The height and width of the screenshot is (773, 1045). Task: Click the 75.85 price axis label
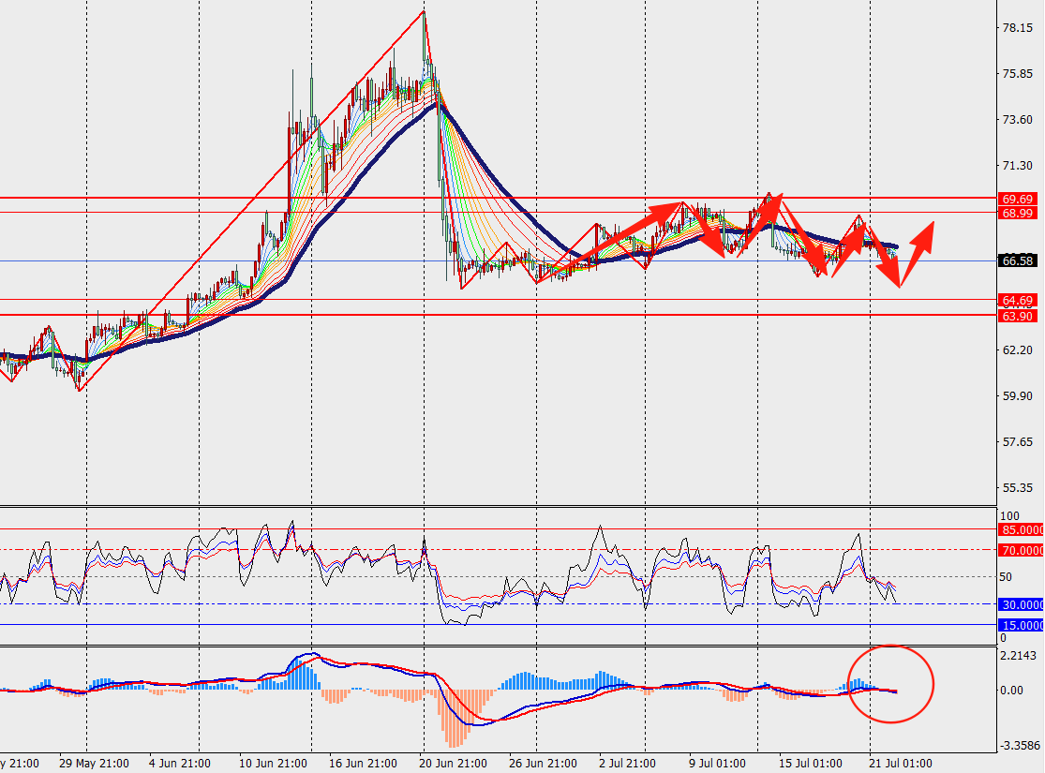(x=1018, y=74)
